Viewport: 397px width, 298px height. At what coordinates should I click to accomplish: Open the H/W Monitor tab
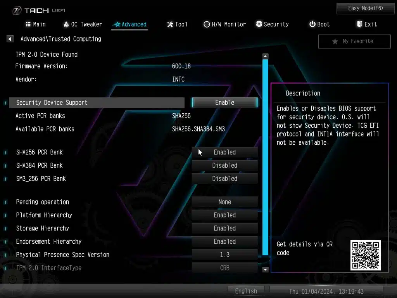coord(224,24)
